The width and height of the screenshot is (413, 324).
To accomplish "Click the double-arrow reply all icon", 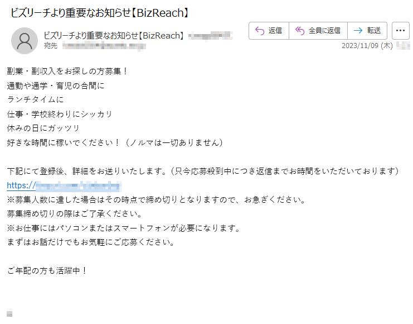I will 300,31.
